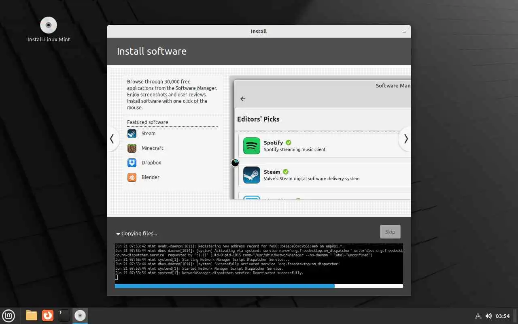Screen dimensions: 518x324
Task: Click the Blender icon in Featured software
Action: coord(132,177)
